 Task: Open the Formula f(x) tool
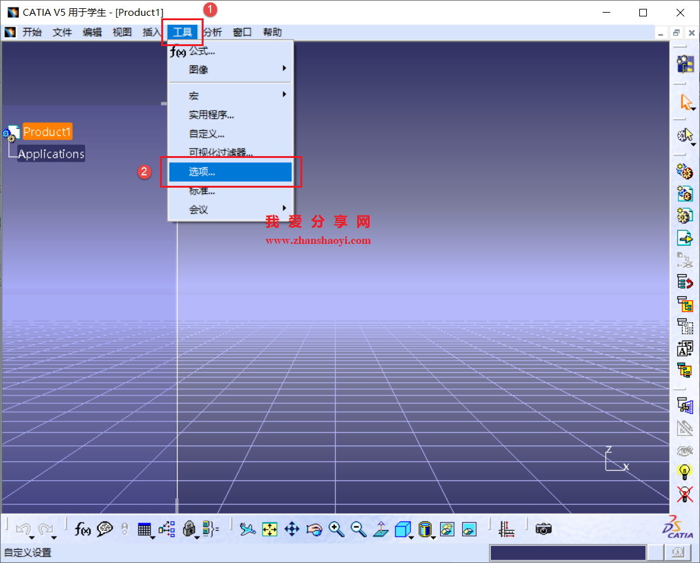pos(83,529)
